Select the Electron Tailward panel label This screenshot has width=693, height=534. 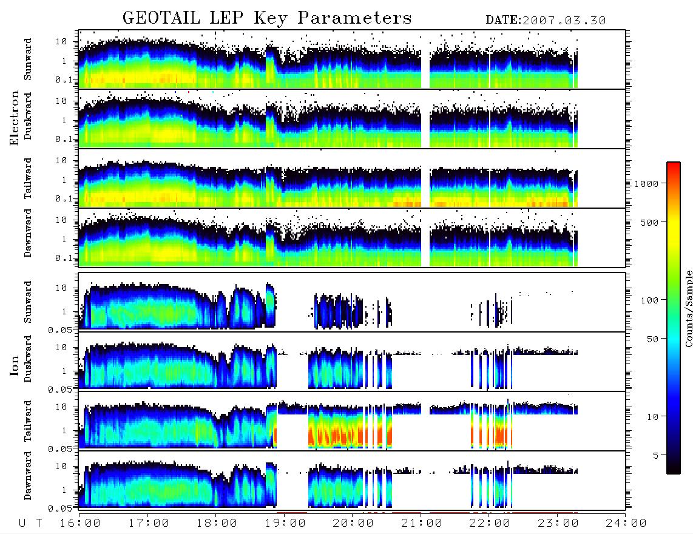[28, 178]
